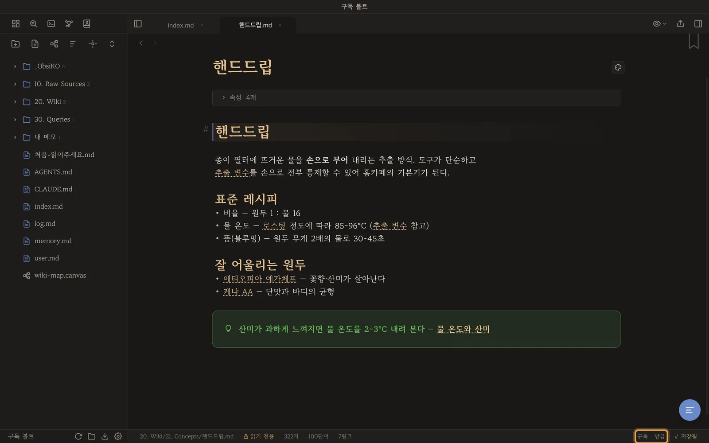Viewport: 709px width, 443px height.
Task: Create a new folder in file explorer
Action: (16, 44)
